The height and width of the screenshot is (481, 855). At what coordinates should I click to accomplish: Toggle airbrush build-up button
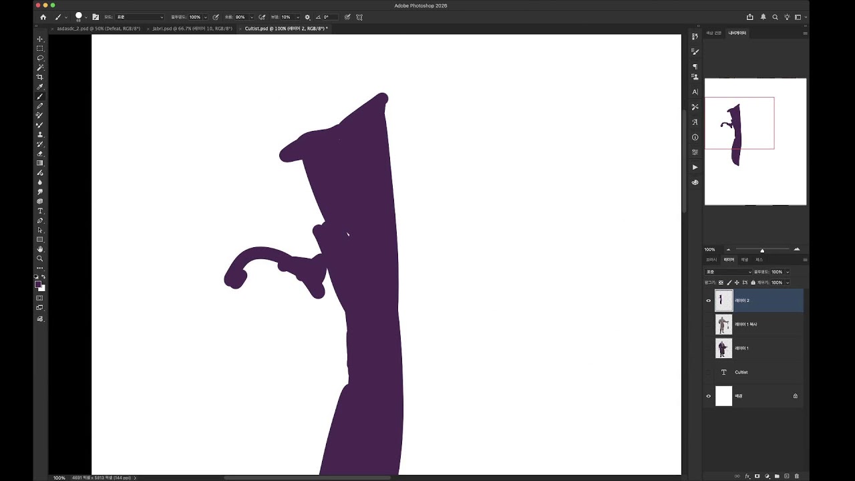[262, 17]
